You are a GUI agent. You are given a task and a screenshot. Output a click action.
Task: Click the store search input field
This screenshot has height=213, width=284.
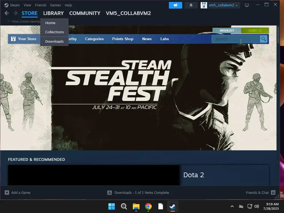(236, 39)
